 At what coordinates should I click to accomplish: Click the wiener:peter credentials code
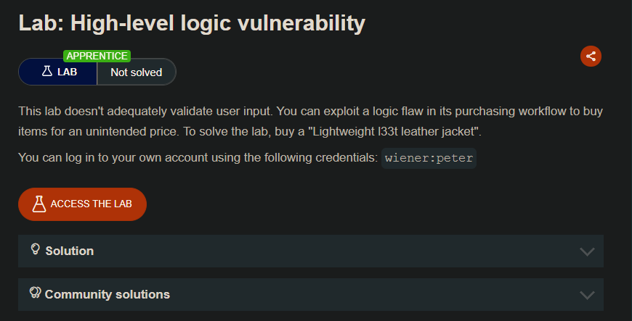[429, 157]
